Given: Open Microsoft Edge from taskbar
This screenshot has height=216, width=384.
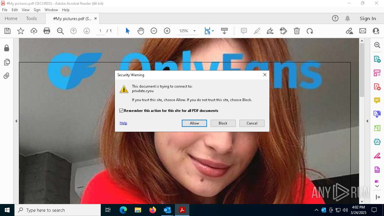Looking at the screenshot, I should (x=123, y=210).
